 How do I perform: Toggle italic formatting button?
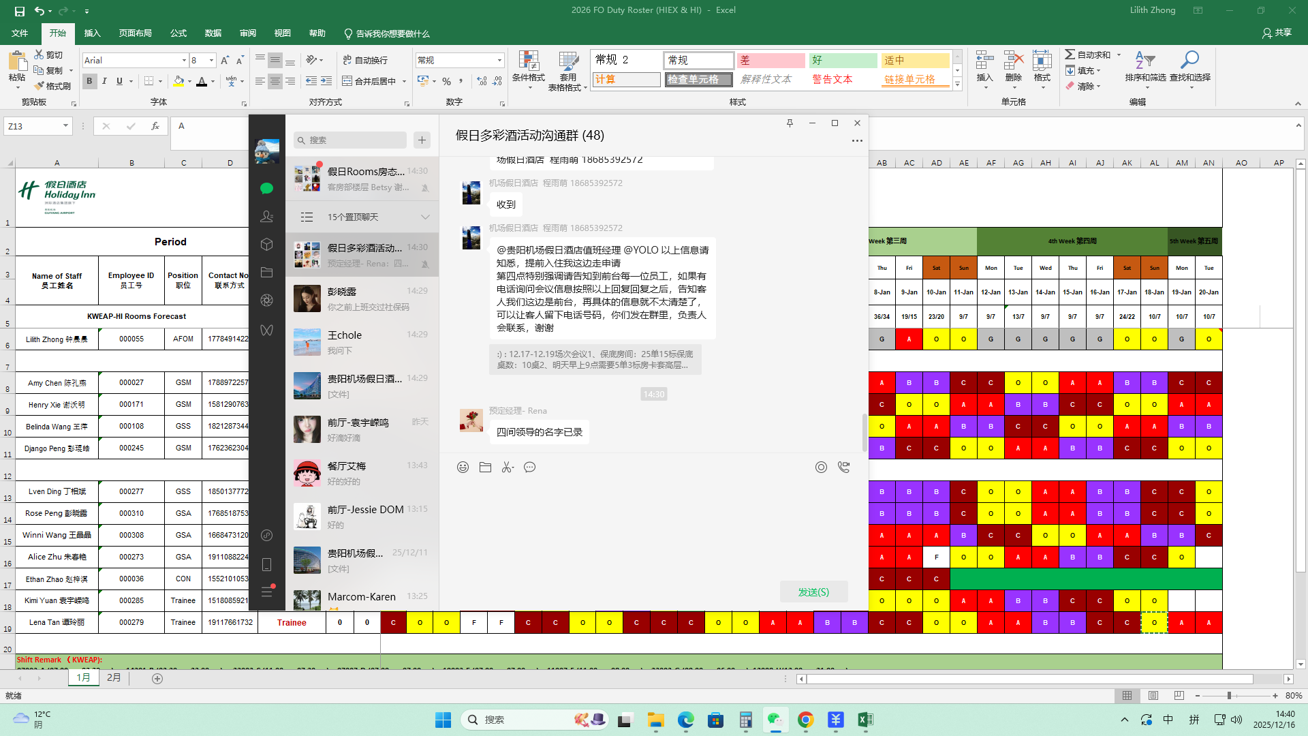(x=104, y=81)
